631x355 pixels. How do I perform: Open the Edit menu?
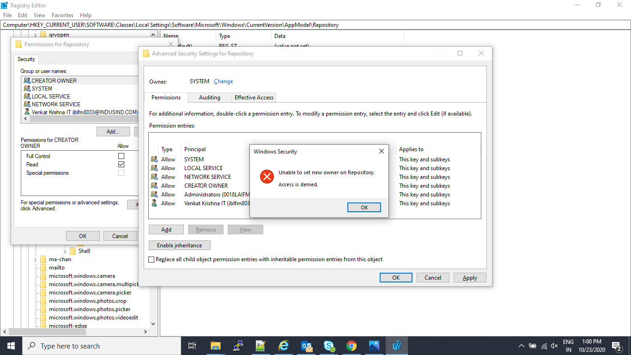[x=23, y=15]
